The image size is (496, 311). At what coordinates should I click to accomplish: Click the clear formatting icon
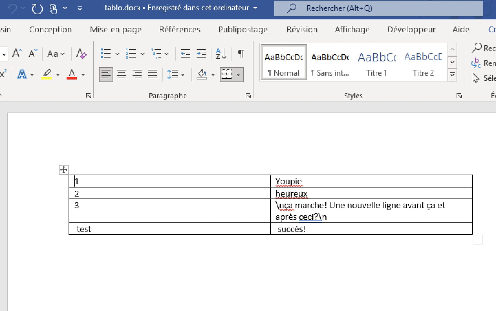pyautogui.click(x=81, y=53)
